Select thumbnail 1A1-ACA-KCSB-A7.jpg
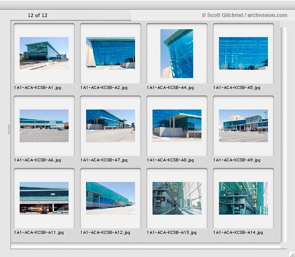 click(x=111, y=126)
